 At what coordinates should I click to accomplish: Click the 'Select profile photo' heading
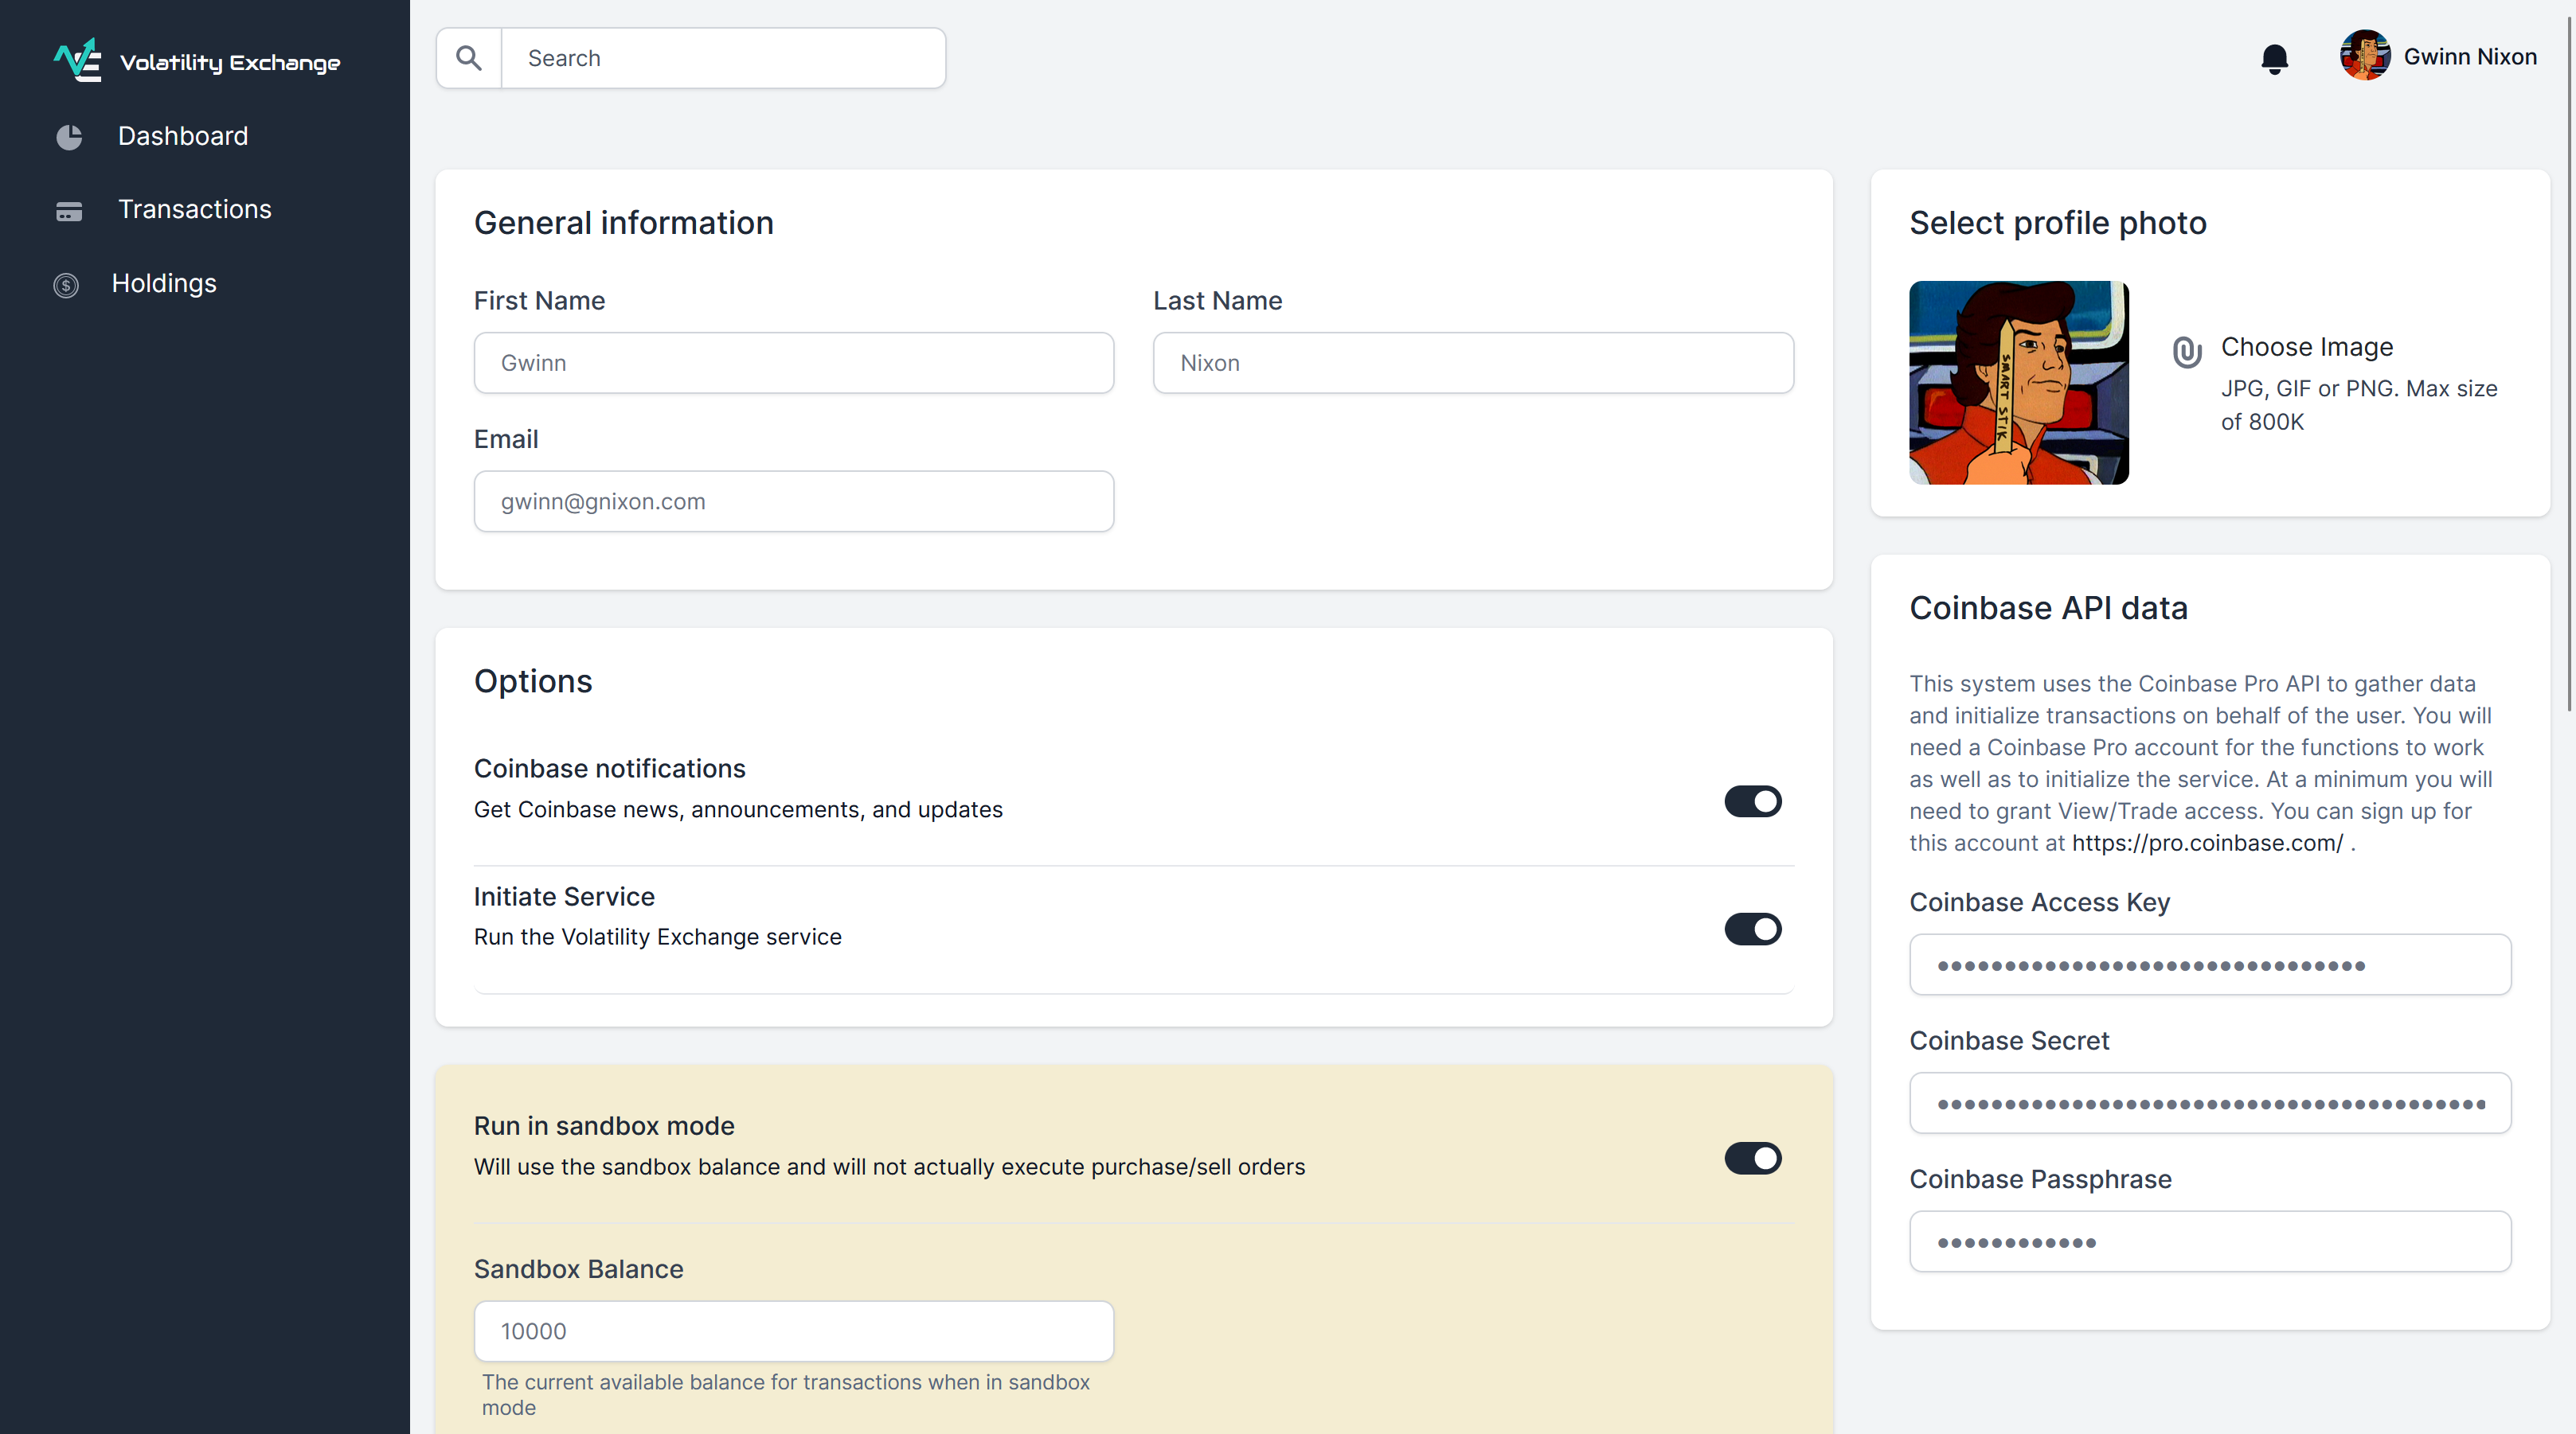point(2057,223)
